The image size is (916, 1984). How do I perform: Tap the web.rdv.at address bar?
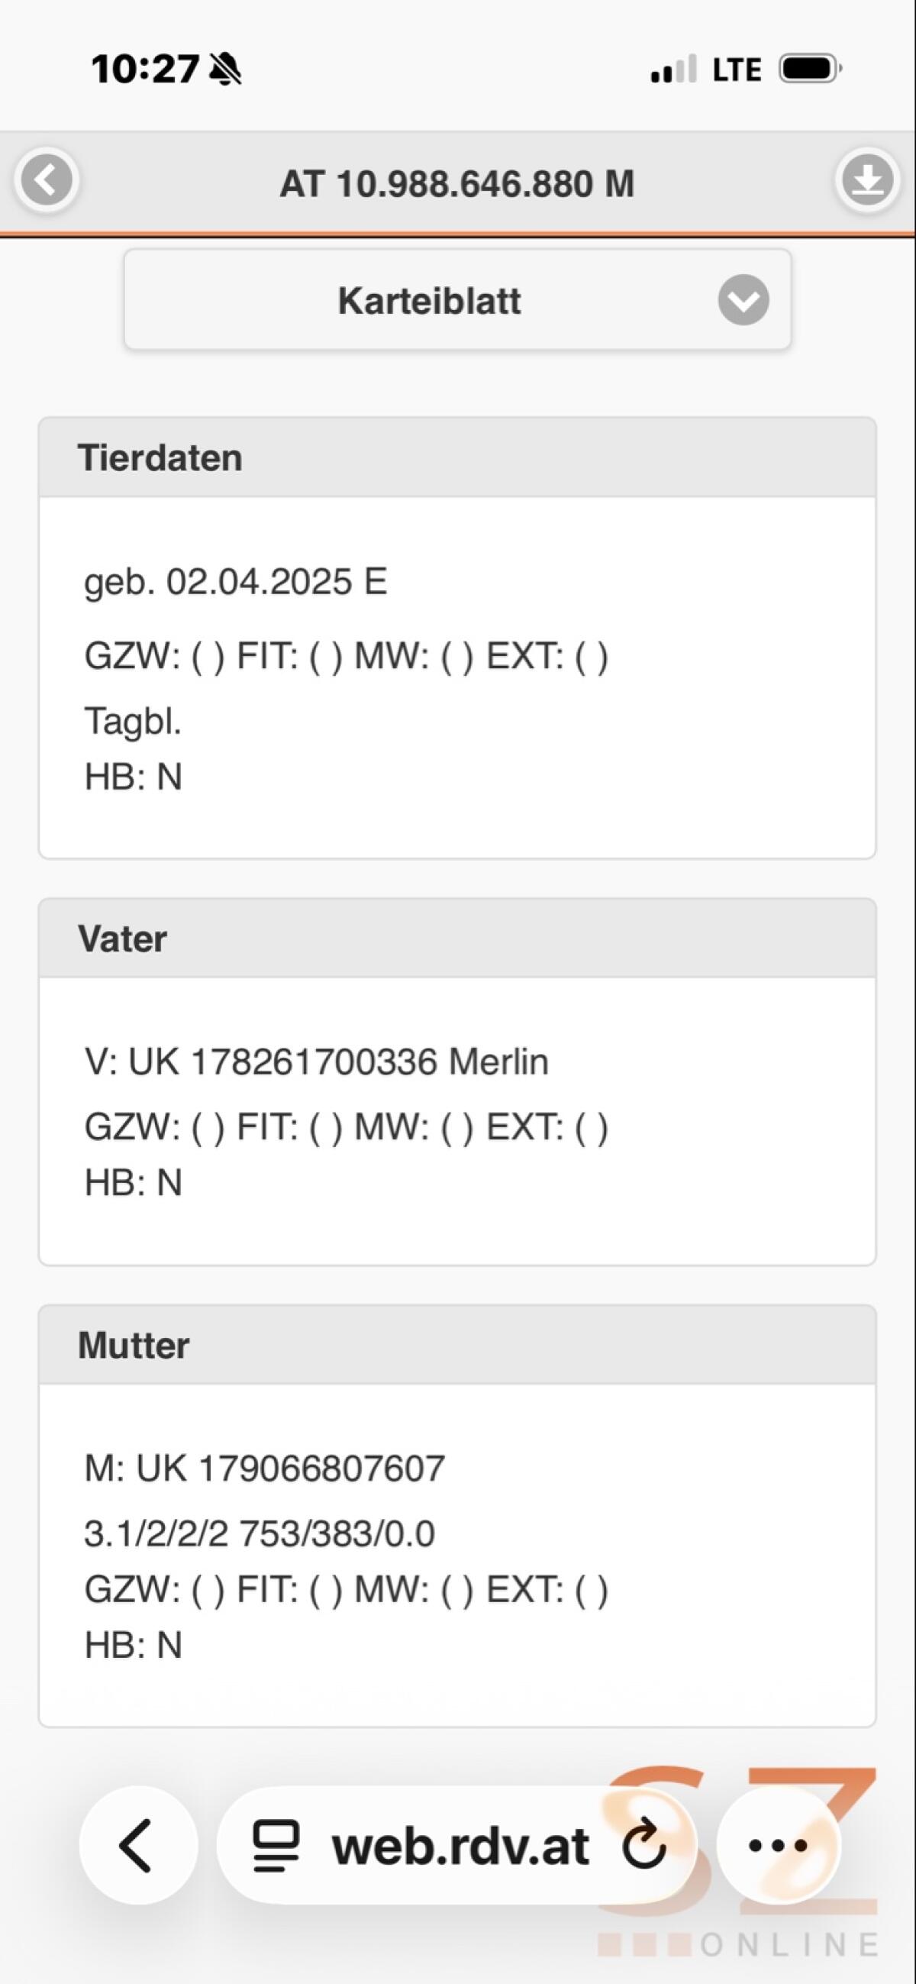coord(457,1845)
